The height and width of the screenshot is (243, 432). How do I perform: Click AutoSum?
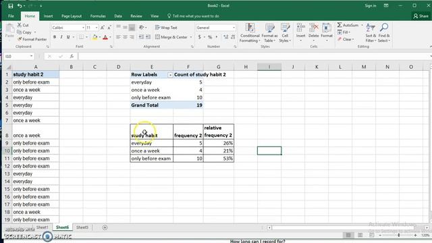348,25
